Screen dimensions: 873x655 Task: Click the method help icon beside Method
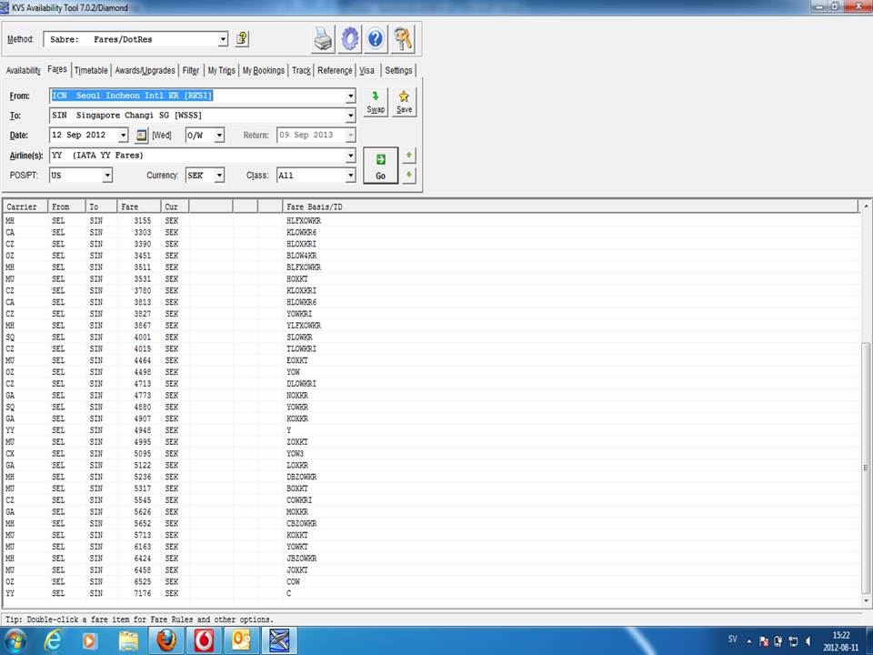pyautogui.click(x=242, y=39)
